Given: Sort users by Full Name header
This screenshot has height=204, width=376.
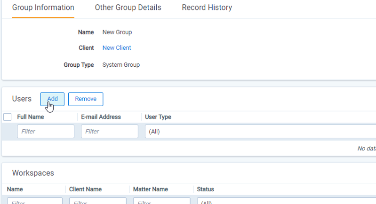Looking at the screenshot, I should pos(31,117).
